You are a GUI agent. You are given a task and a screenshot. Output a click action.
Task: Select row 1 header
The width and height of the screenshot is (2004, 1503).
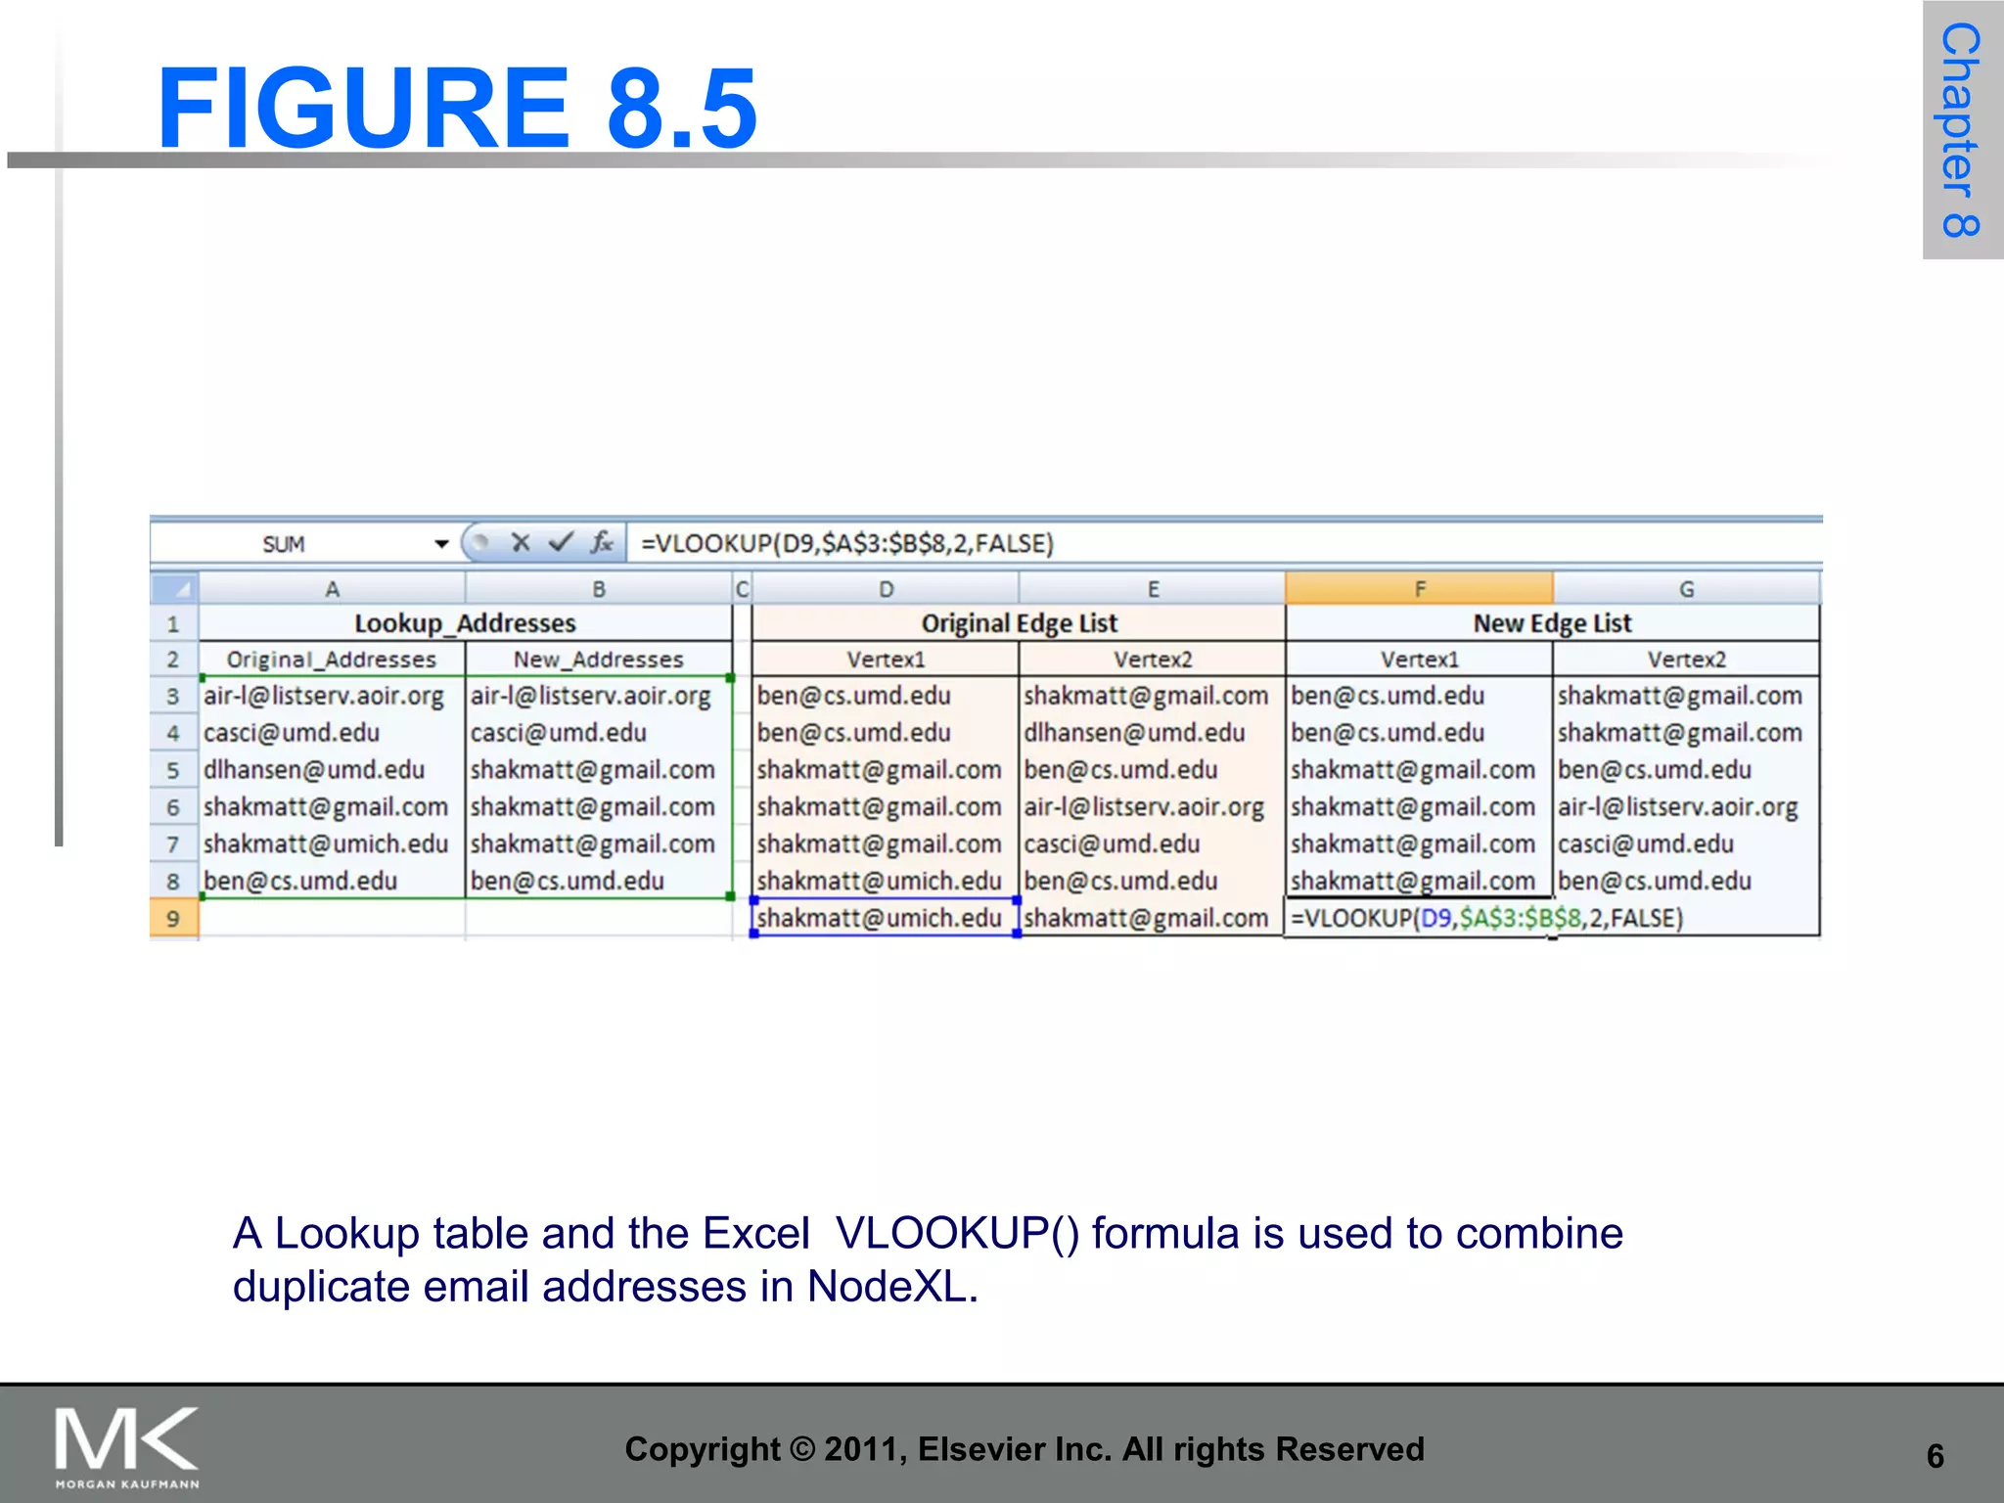point(174,623)
